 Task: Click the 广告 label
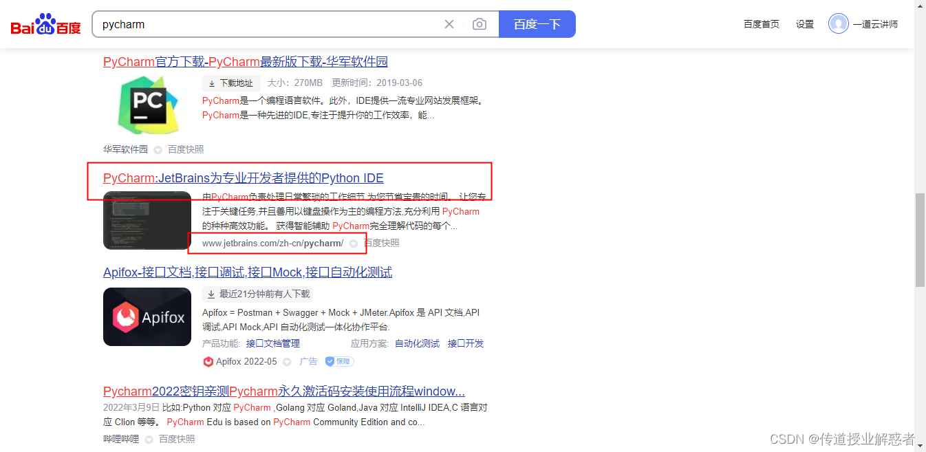tap(309, 361)
